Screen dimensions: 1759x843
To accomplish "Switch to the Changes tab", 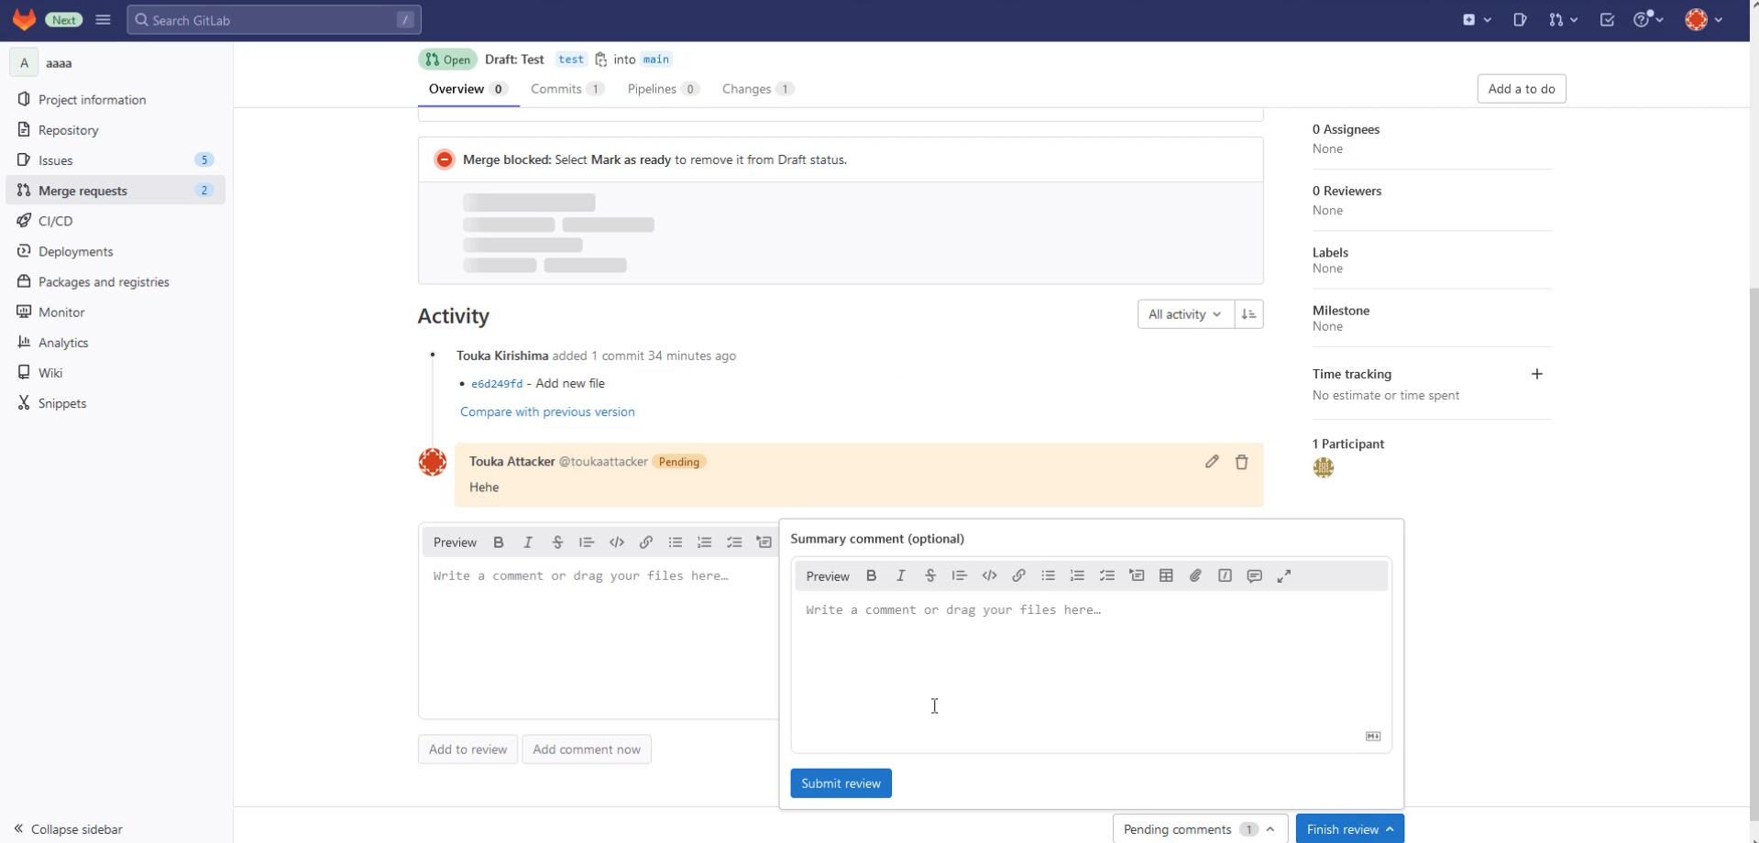I will [x=756, y=89].
